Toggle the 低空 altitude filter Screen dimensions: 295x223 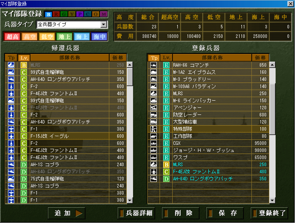[x=47, y=37]
